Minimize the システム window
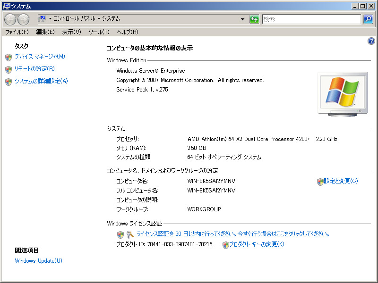The width and height of the screenshot is (378, 283). (355, 6)
